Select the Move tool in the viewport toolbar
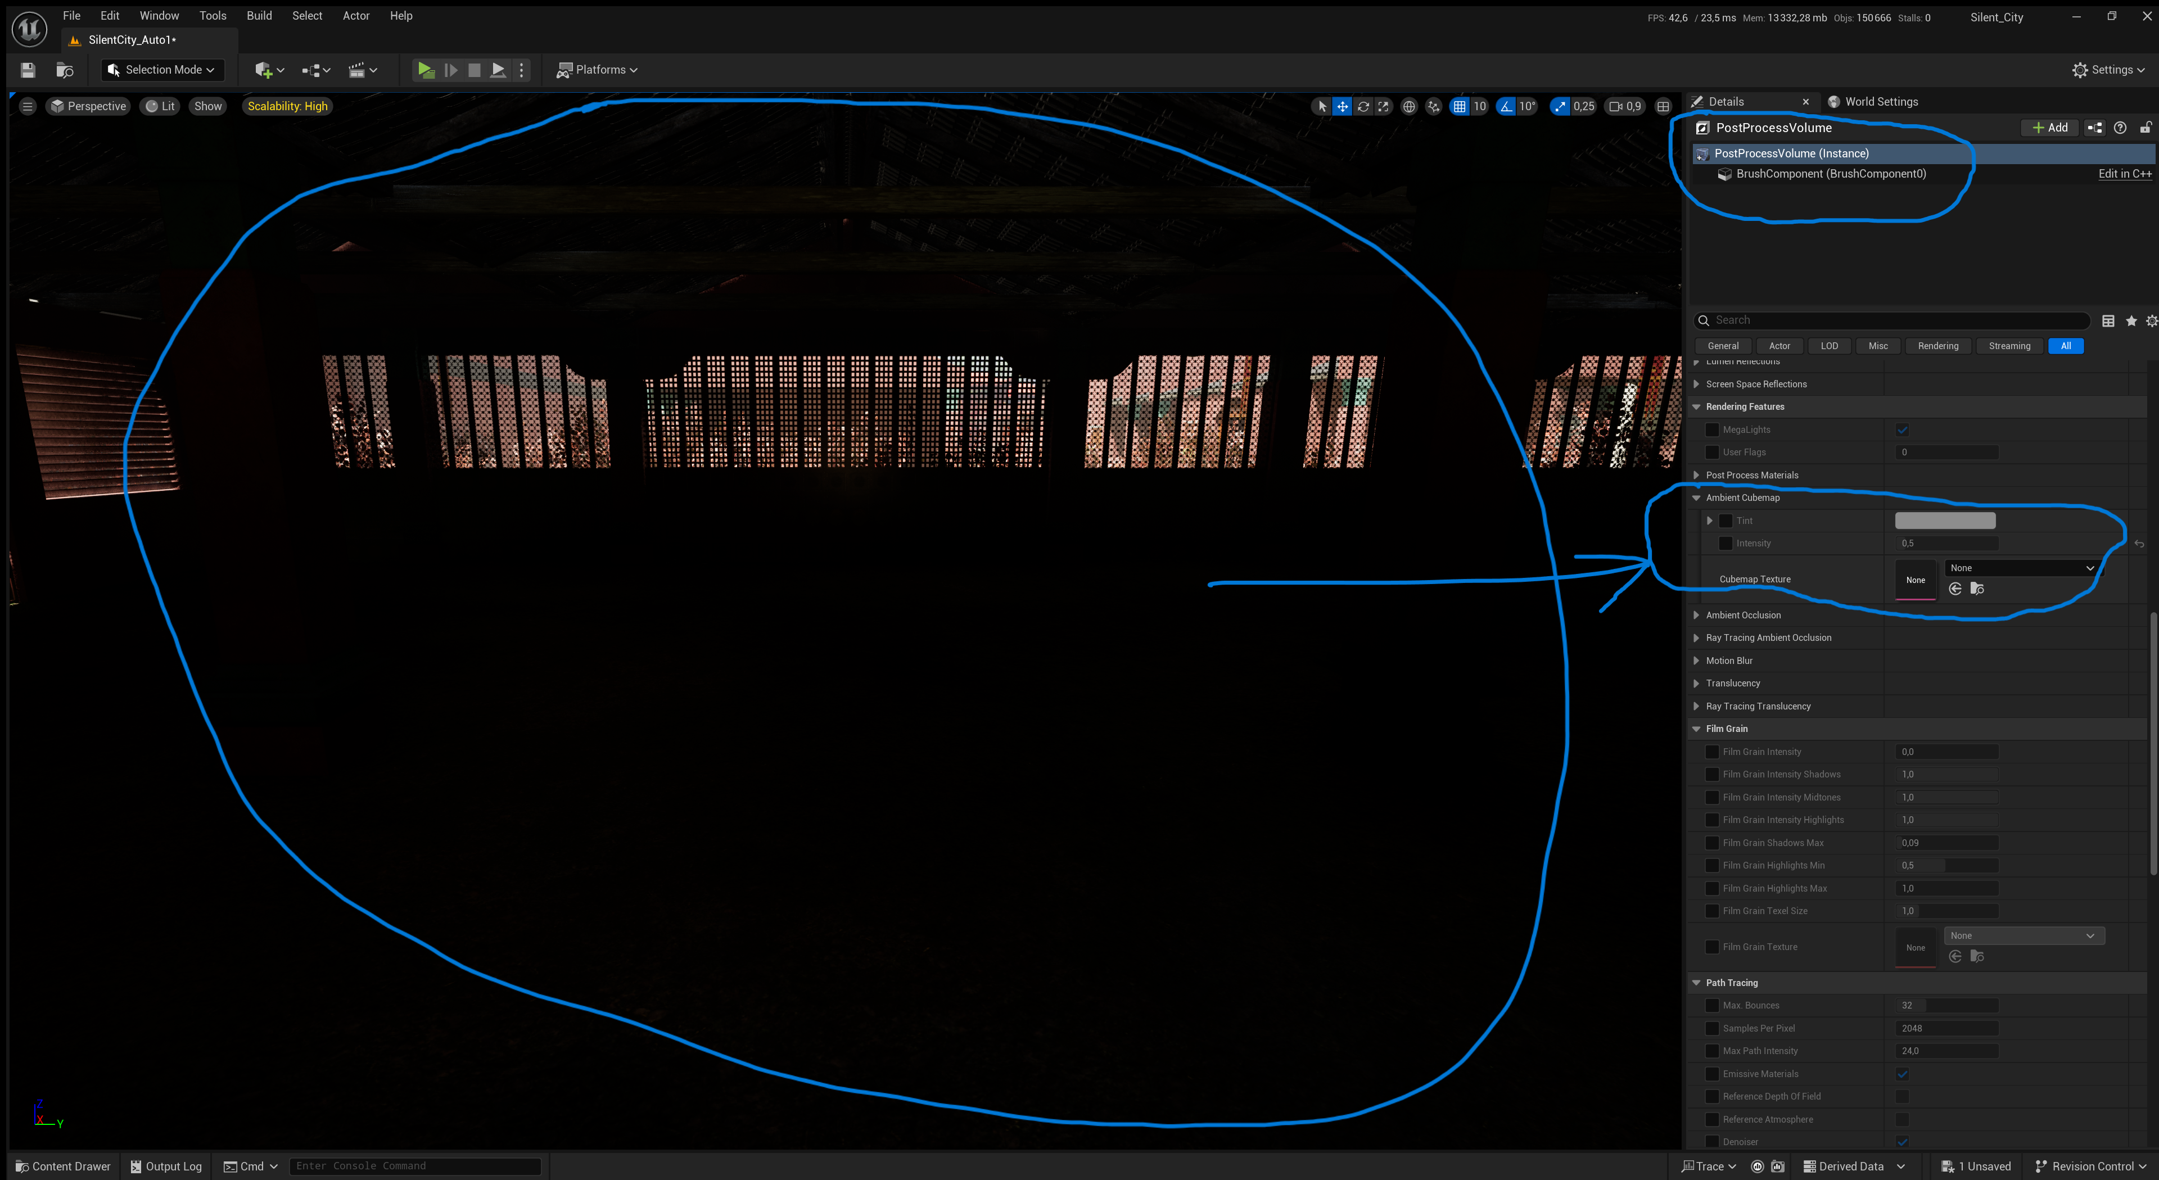 (1343, 106)
